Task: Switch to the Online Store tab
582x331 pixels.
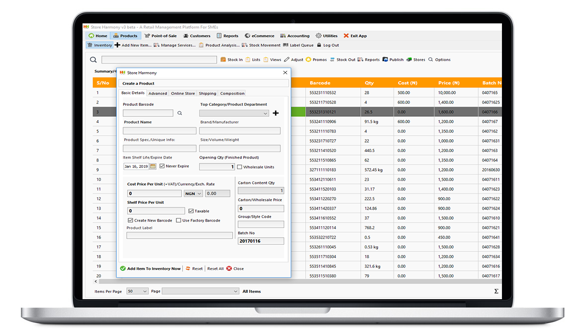Action: tap(182, 93)
